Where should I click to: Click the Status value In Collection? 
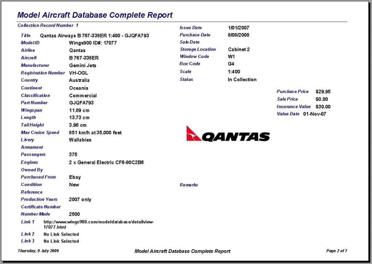click(x=242, y=80)
